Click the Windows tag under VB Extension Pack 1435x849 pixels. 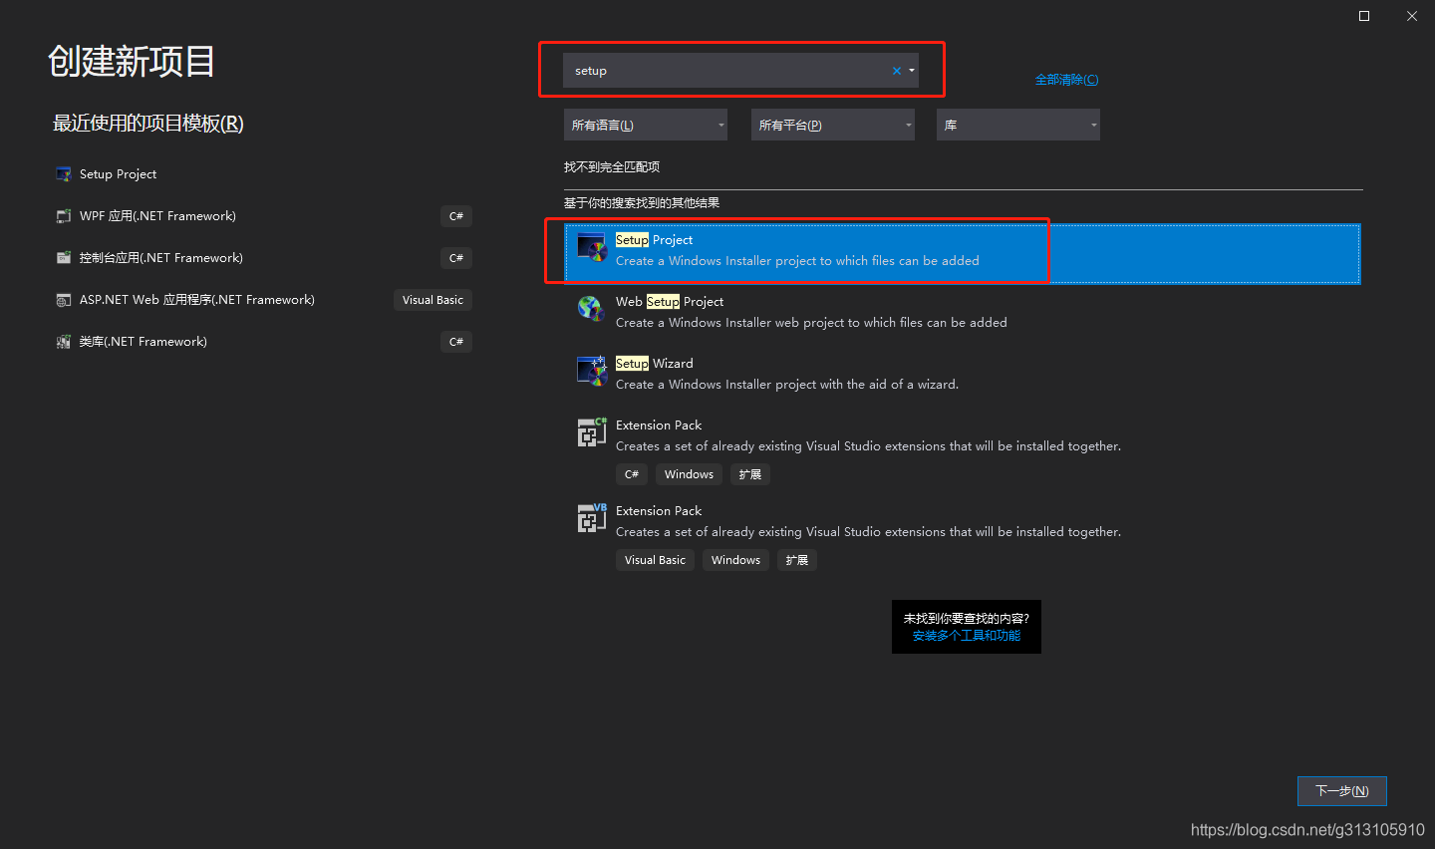pos(735,560)
